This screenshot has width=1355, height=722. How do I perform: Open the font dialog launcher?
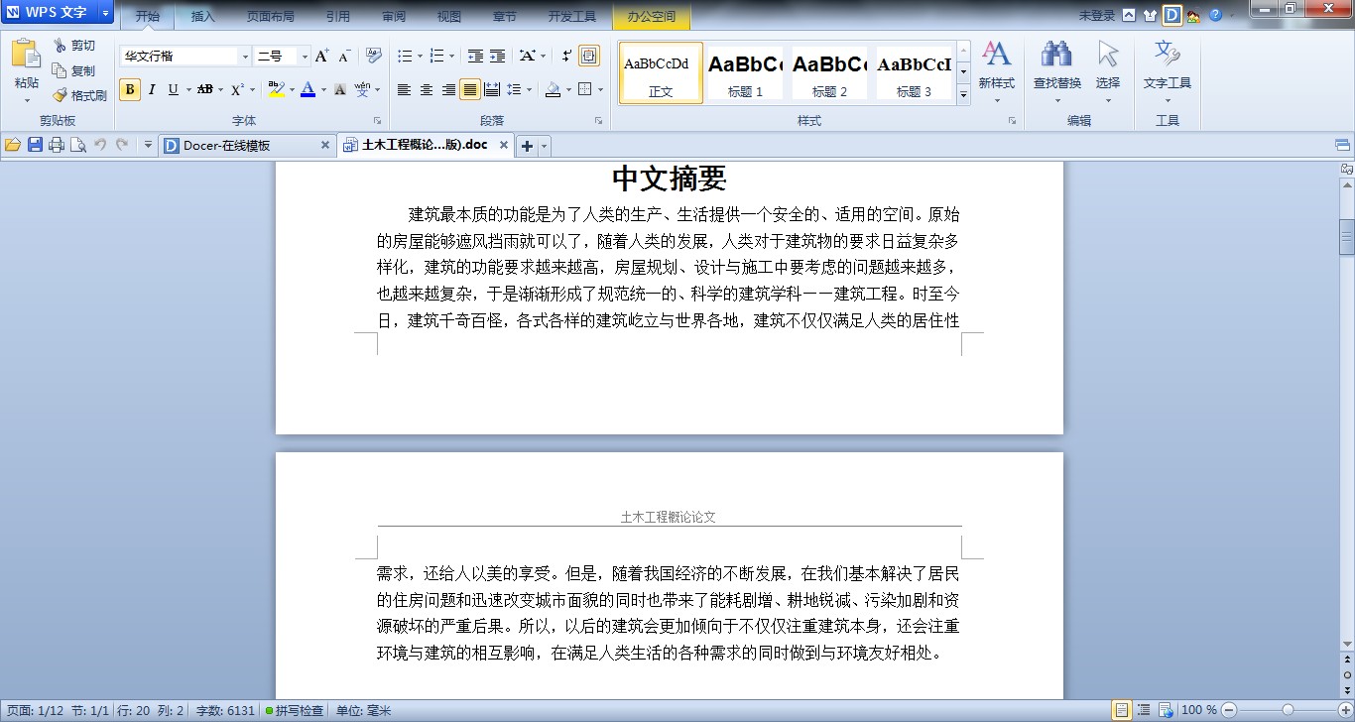point(377,120)
